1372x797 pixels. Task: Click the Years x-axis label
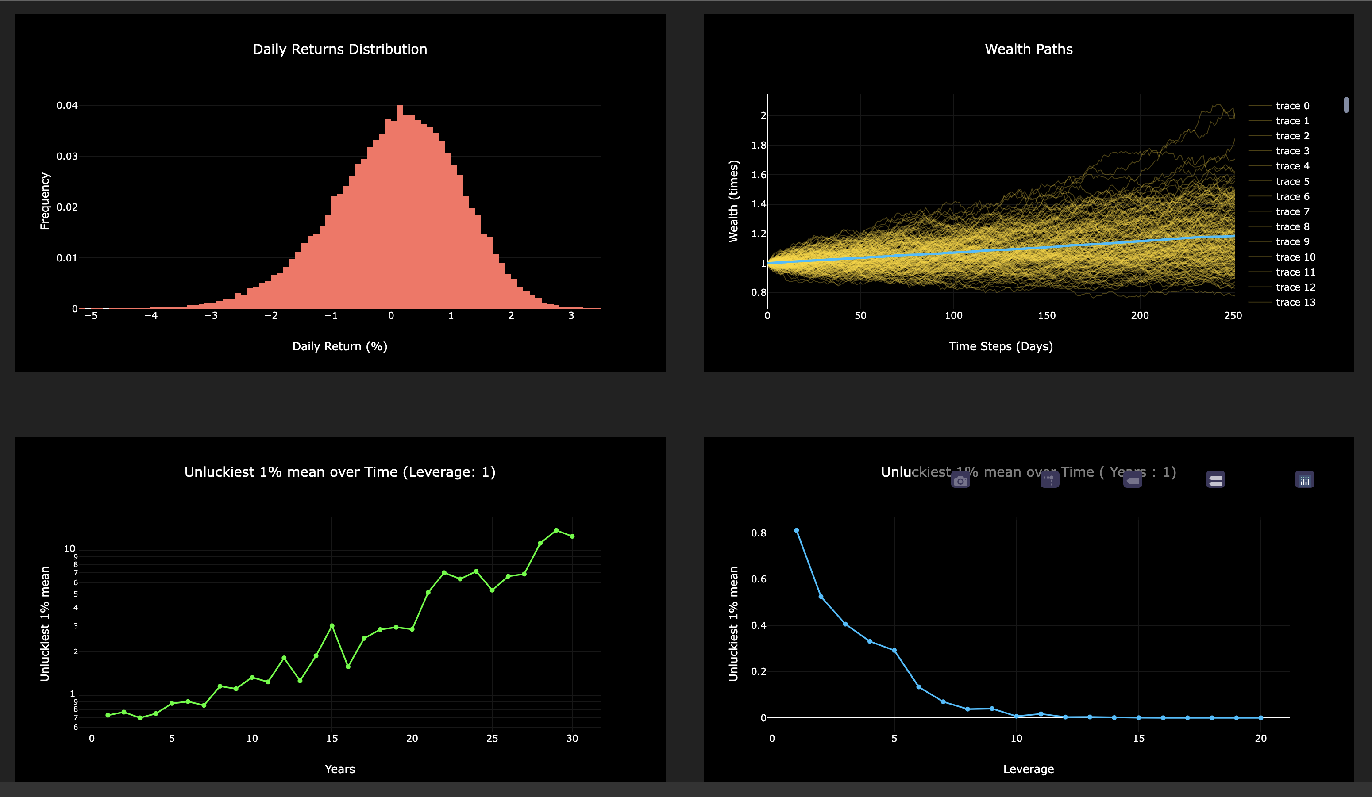[340, 769]
